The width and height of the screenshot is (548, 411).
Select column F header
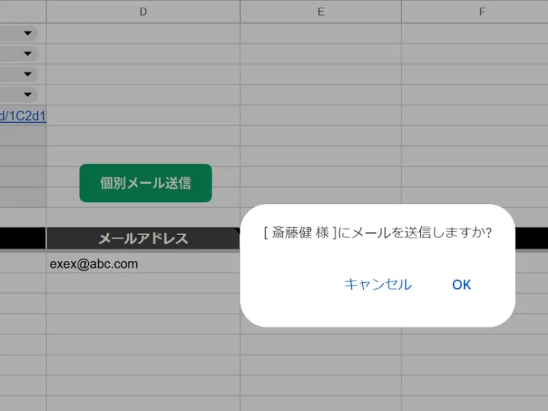[x=475, y=12]
